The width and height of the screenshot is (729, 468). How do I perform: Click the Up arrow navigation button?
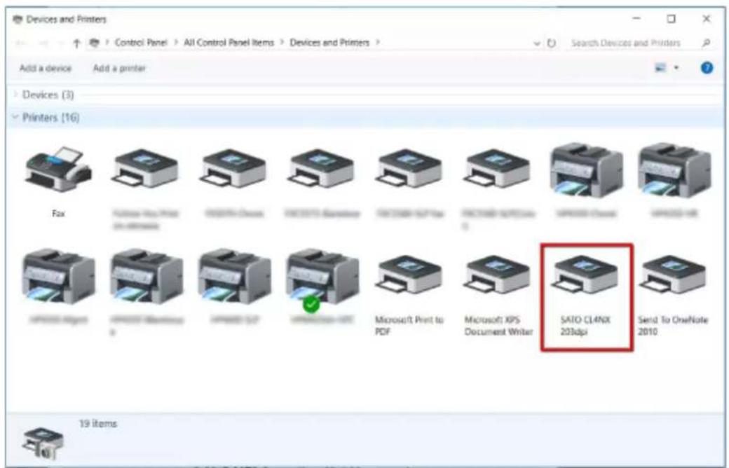[x=76, y=43]
